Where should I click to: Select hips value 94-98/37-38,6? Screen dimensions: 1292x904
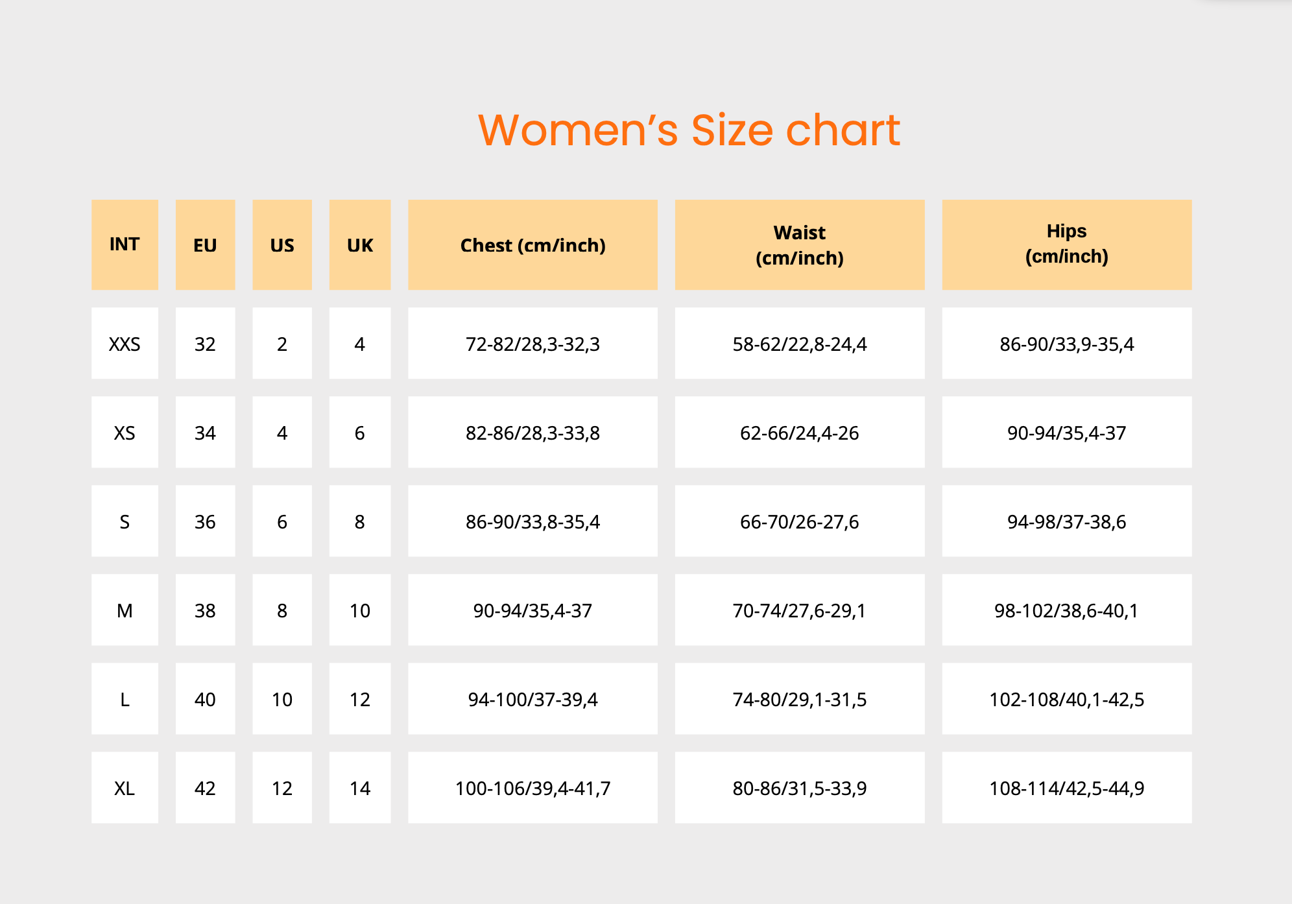click(1066, 521)
